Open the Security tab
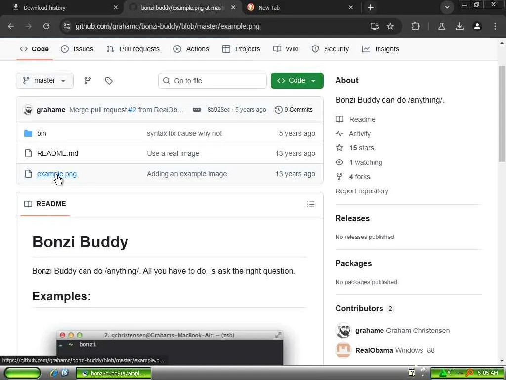The height and width of the screenshot is (380, 506). 330,49
